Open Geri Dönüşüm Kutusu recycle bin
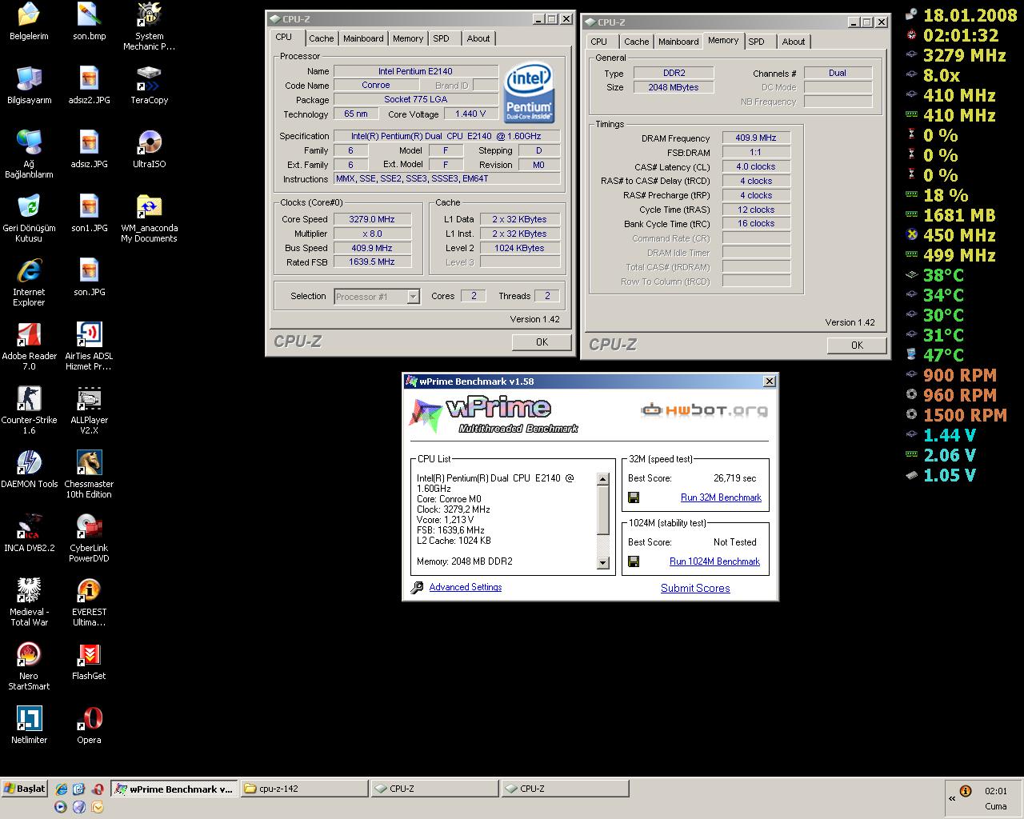1024x819 pixels. pos(29,218)
